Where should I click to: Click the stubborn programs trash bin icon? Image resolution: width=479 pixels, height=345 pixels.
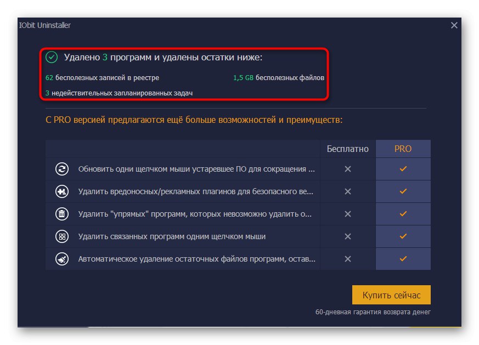pos(62,214)
